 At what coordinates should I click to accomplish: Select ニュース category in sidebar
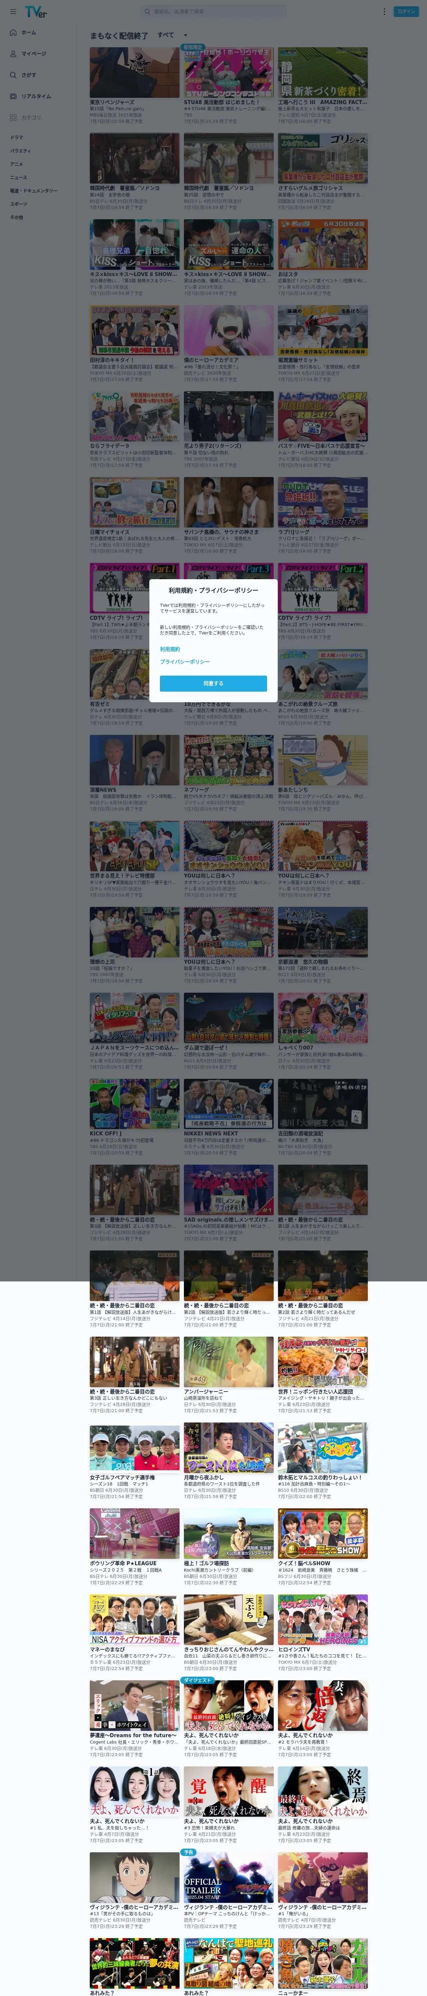coord(18,177)
